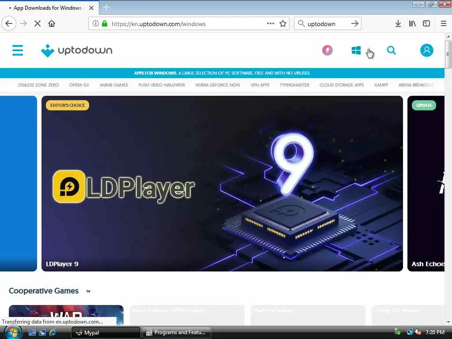The image size is (452, 339).
Task: Open the Uptodown hamburger menu
Action: click(18, 50)
